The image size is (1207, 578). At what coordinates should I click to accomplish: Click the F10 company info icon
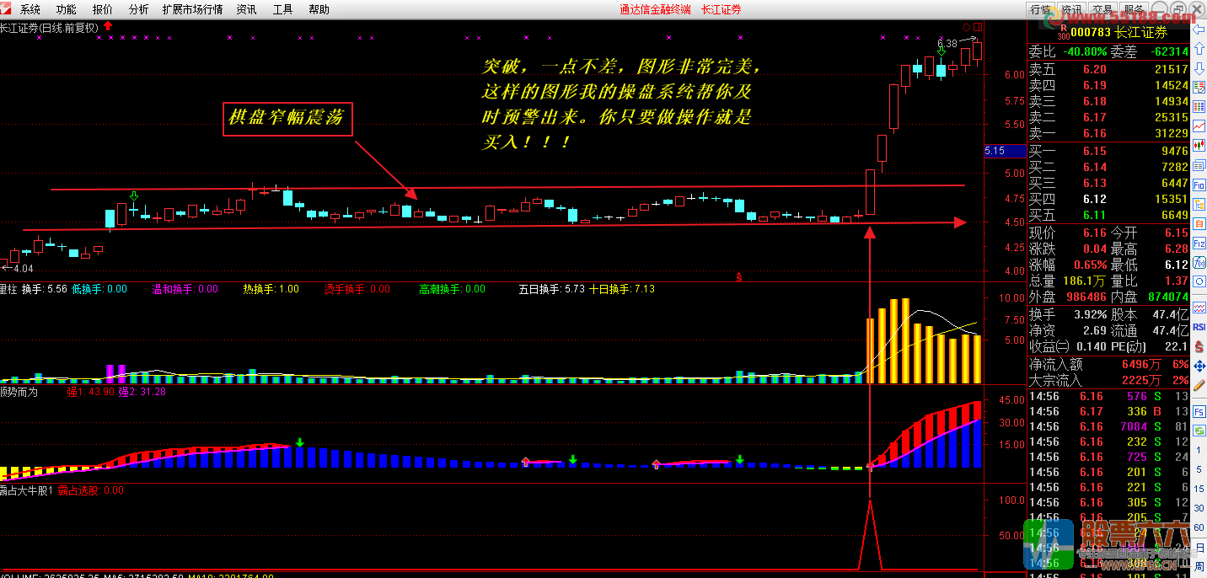click(1199, 185)
